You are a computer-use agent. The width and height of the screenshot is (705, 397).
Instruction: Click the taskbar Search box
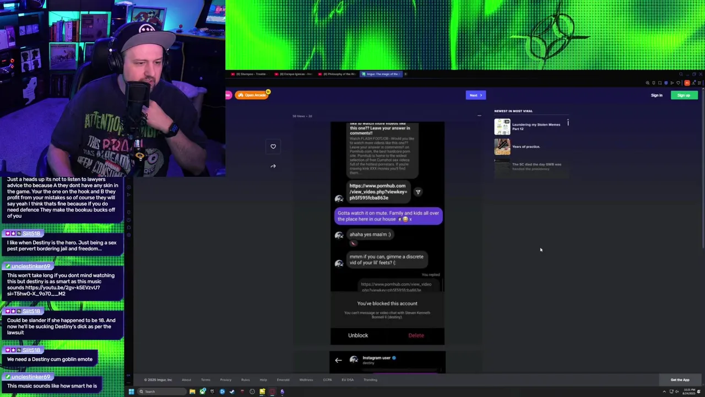click(161, 391)
